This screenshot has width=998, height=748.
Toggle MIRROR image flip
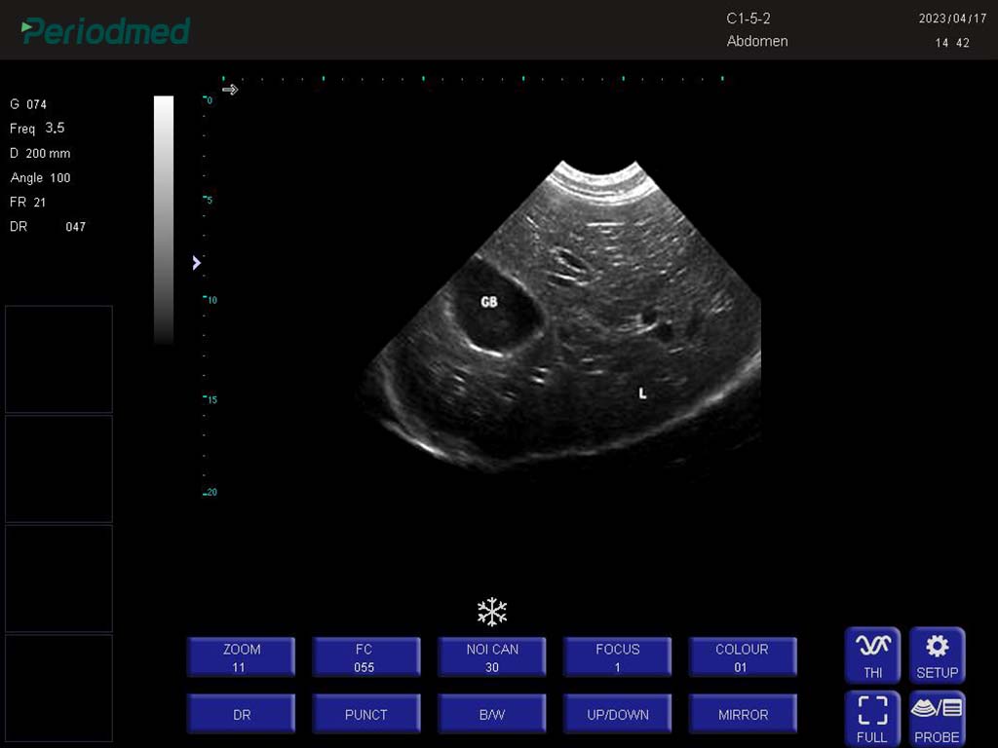point(742,714)
